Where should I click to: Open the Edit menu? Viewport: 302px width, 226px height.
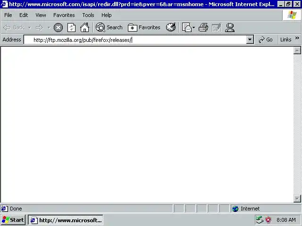pos(24,15)
